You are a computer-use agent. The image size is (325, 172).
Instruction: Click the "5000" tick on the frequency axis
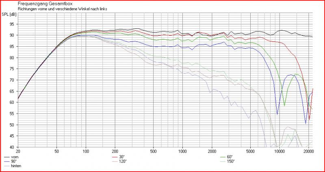250,151
